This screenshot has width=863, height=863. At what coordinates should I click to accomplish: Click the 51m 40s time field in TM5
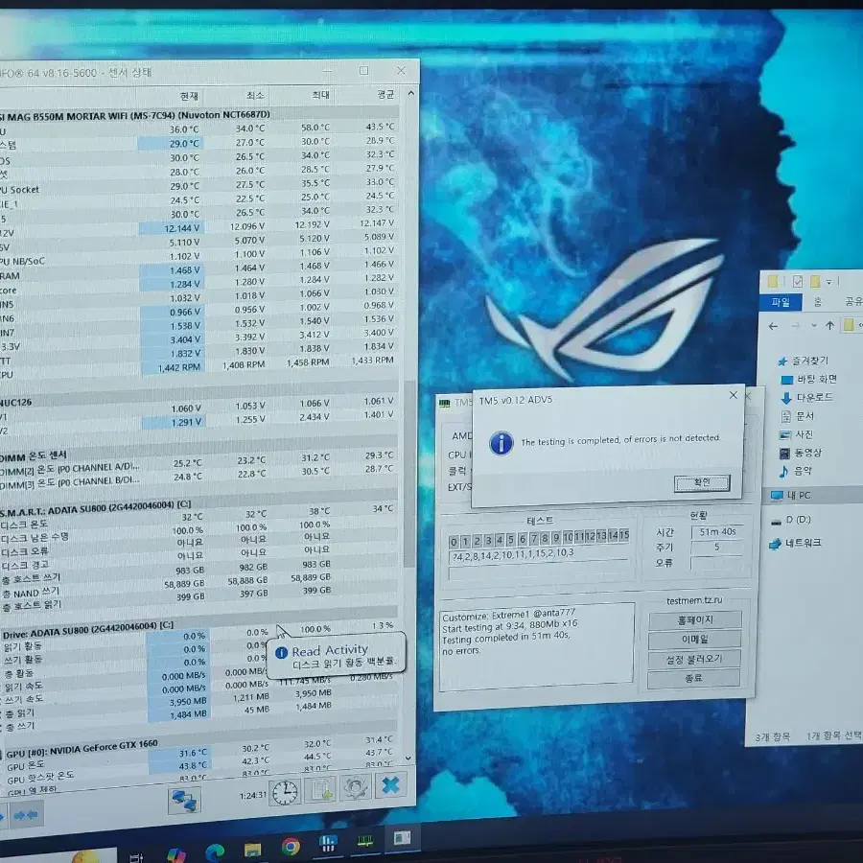click(x=717, y=532)
